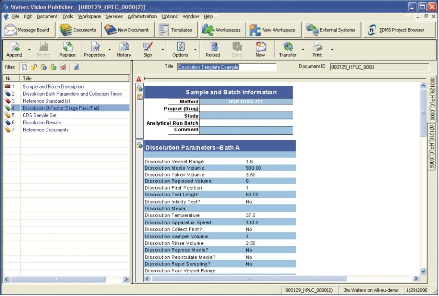Open the Workspaces view
This screenshot has width=439, height=296.
click(222, 30)
